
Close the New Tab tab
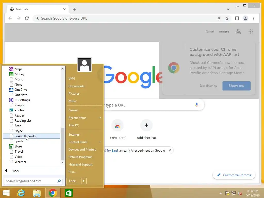click(x=64, y=9)
